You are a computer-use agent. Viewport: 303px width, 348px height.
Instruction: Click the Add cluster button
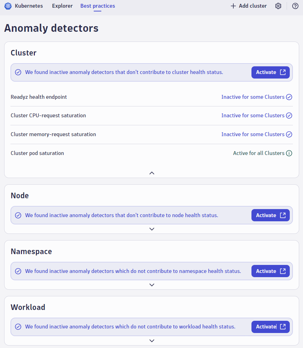click(249, 6)
